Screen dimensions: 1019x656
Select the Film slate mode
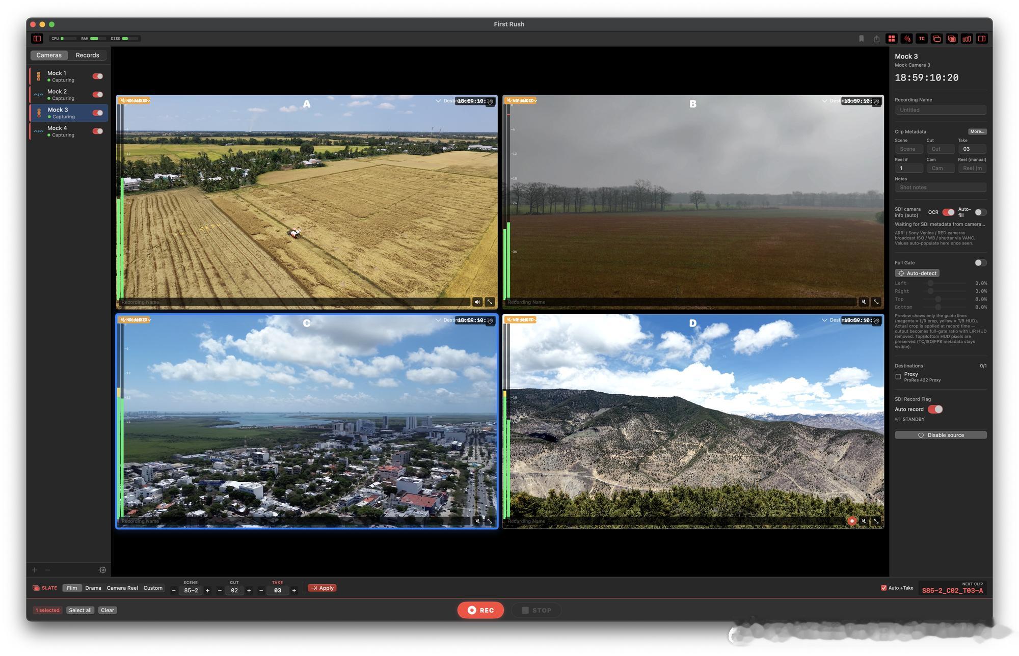72,588
